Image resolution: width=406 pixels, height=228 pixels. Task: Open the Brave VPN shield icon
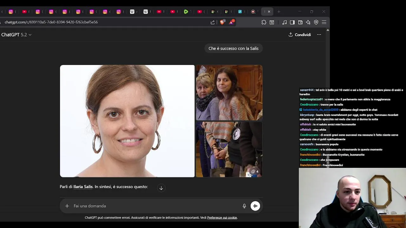coord(316,22)
